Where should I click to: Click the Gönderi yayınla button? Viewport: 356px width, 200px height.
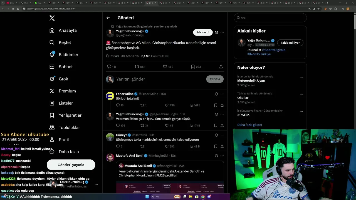pyautogui.click(x=71, y=165)
